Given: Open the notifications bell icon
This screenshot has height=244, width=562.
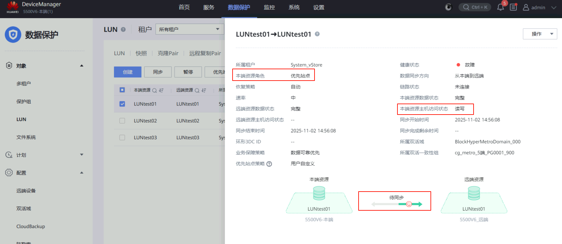Looking at the screenshot, I should [500, 7].
